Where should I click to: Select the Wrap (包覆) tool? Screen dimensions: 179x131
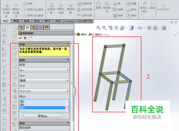[131, 4]
